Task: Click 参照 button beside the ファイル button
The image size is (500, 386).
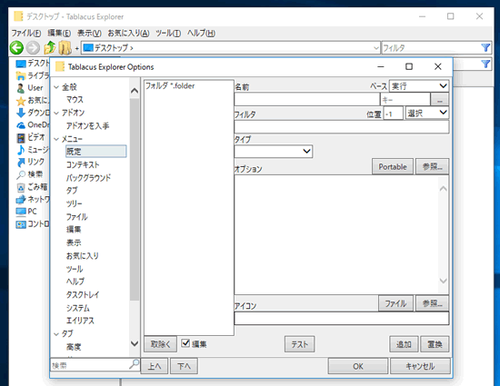Action: (433, 303)
